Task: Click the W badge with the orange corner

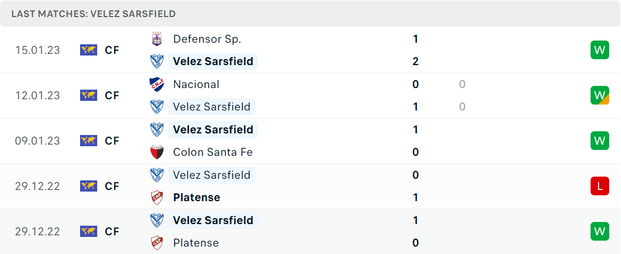Action: point(600,96)
